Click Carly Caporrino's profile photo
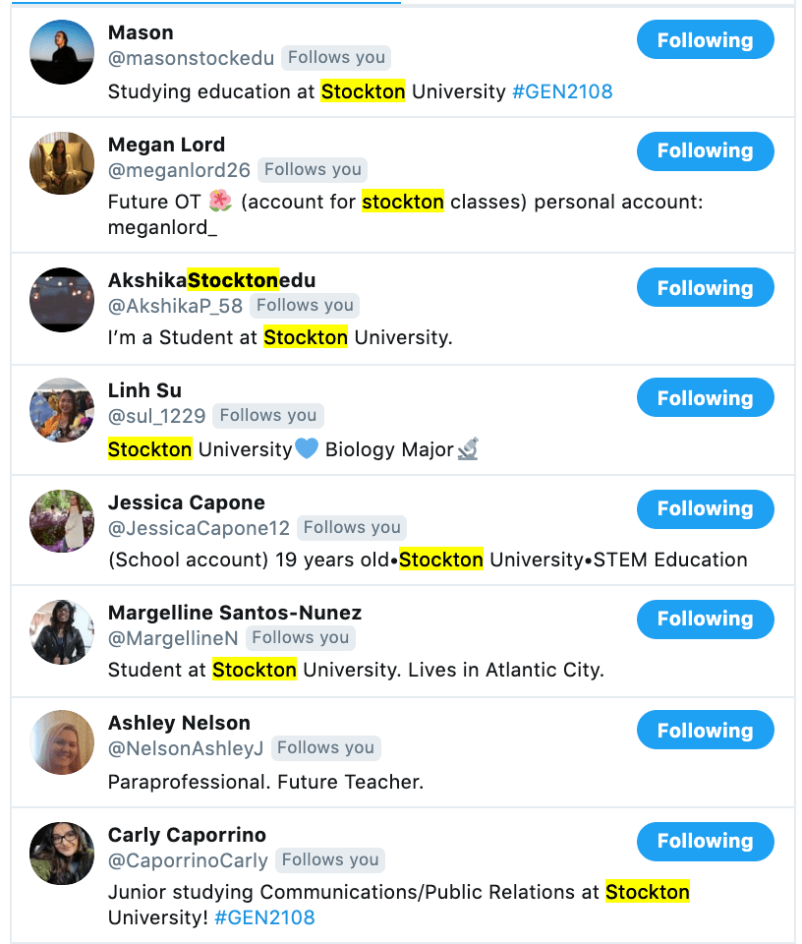Viewport: 802px width, 944px height. [61, 853]
